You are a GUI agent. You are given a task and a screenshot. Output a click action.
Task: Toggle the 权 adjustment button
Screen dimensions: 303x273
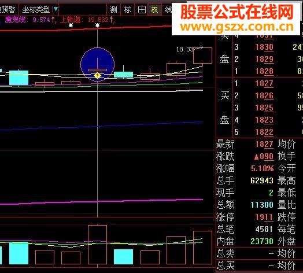click(154, 9)
